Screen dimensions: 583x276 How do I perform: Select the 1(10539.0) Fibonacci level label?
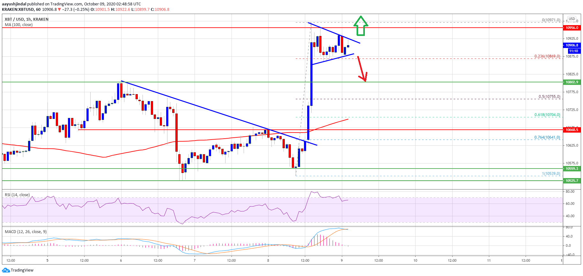(551, 174)
